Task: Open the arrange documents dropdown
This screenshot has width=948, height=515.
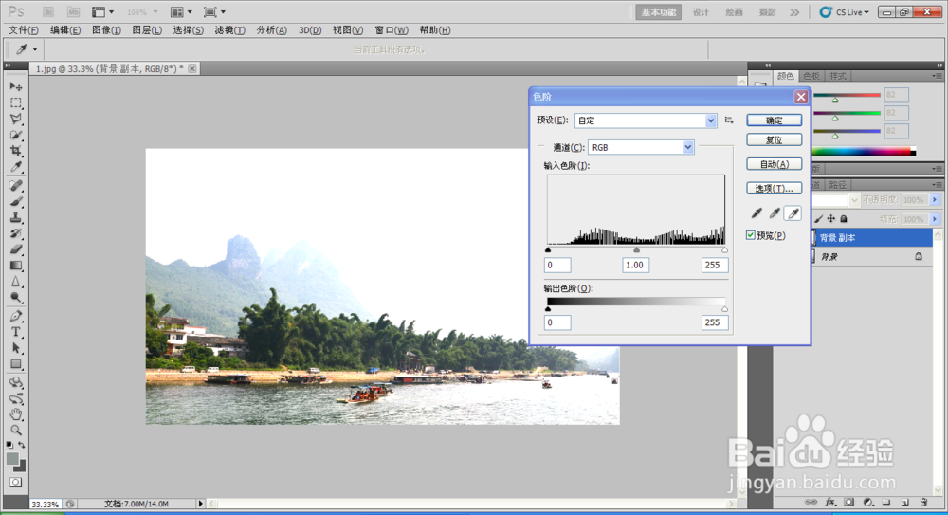Action: (181, 12)
